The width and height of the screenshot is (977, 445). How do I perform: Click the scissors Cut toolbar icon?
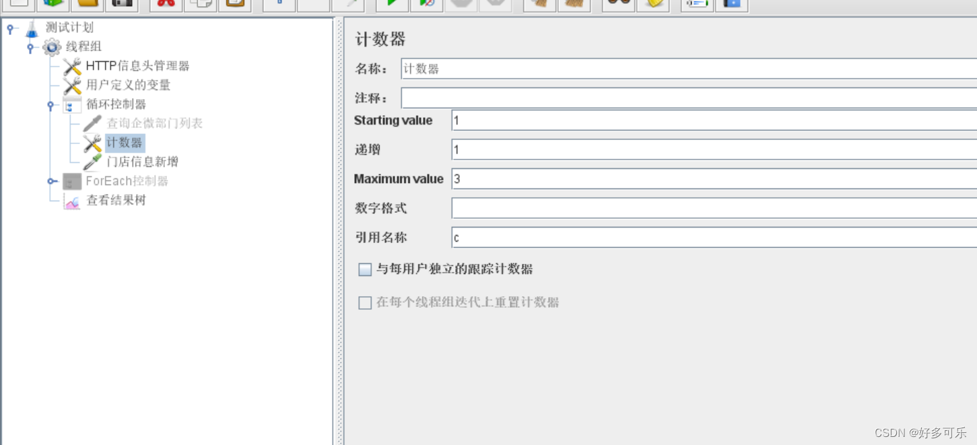(166, 4)
